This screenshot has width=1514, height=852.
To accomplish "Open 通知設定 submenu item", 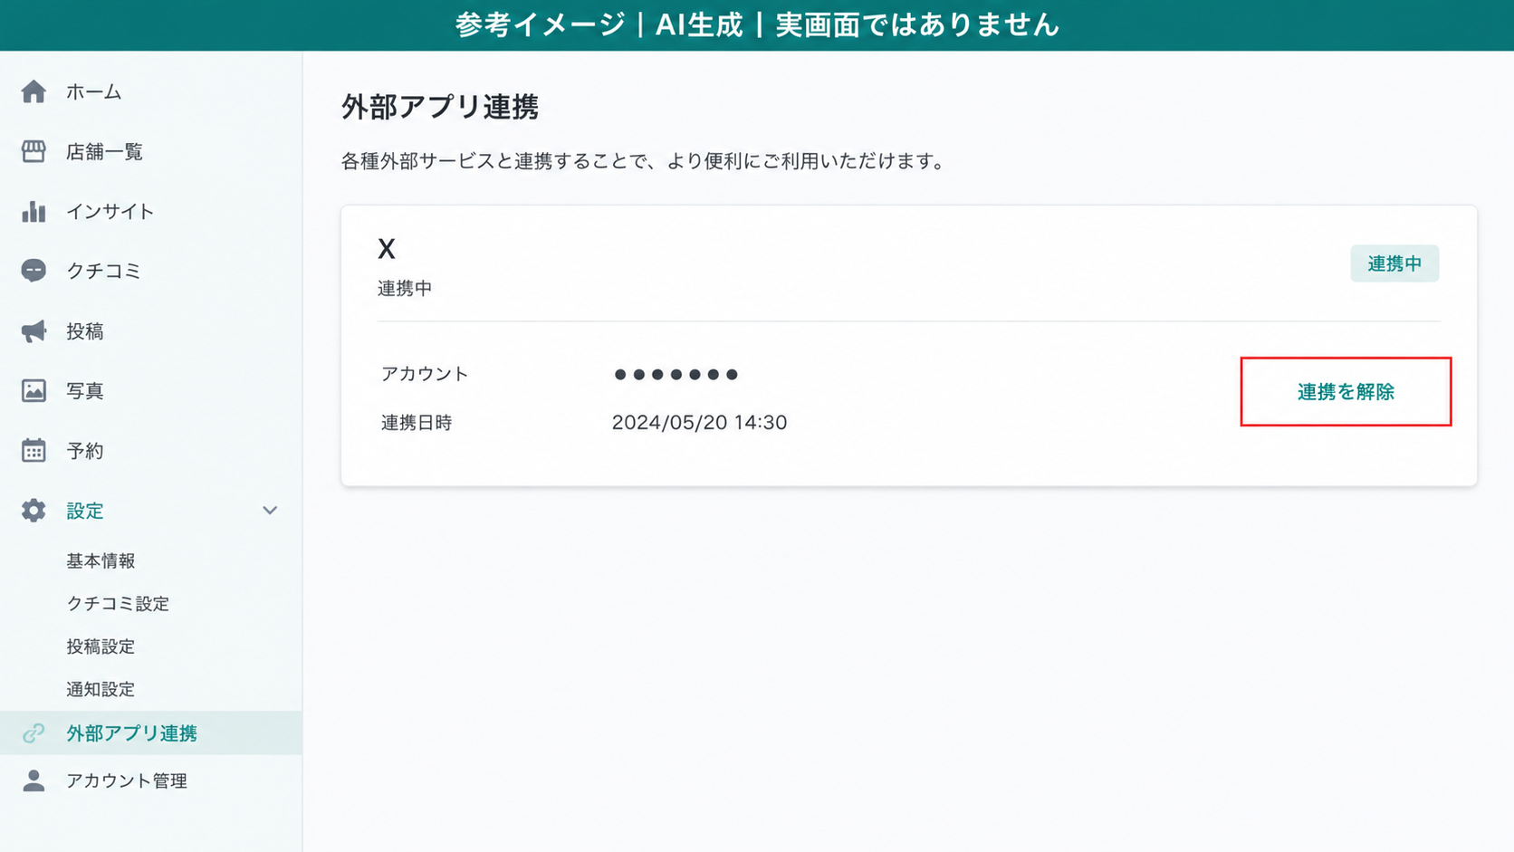I will pyautogui.click(x=101, y=689).
